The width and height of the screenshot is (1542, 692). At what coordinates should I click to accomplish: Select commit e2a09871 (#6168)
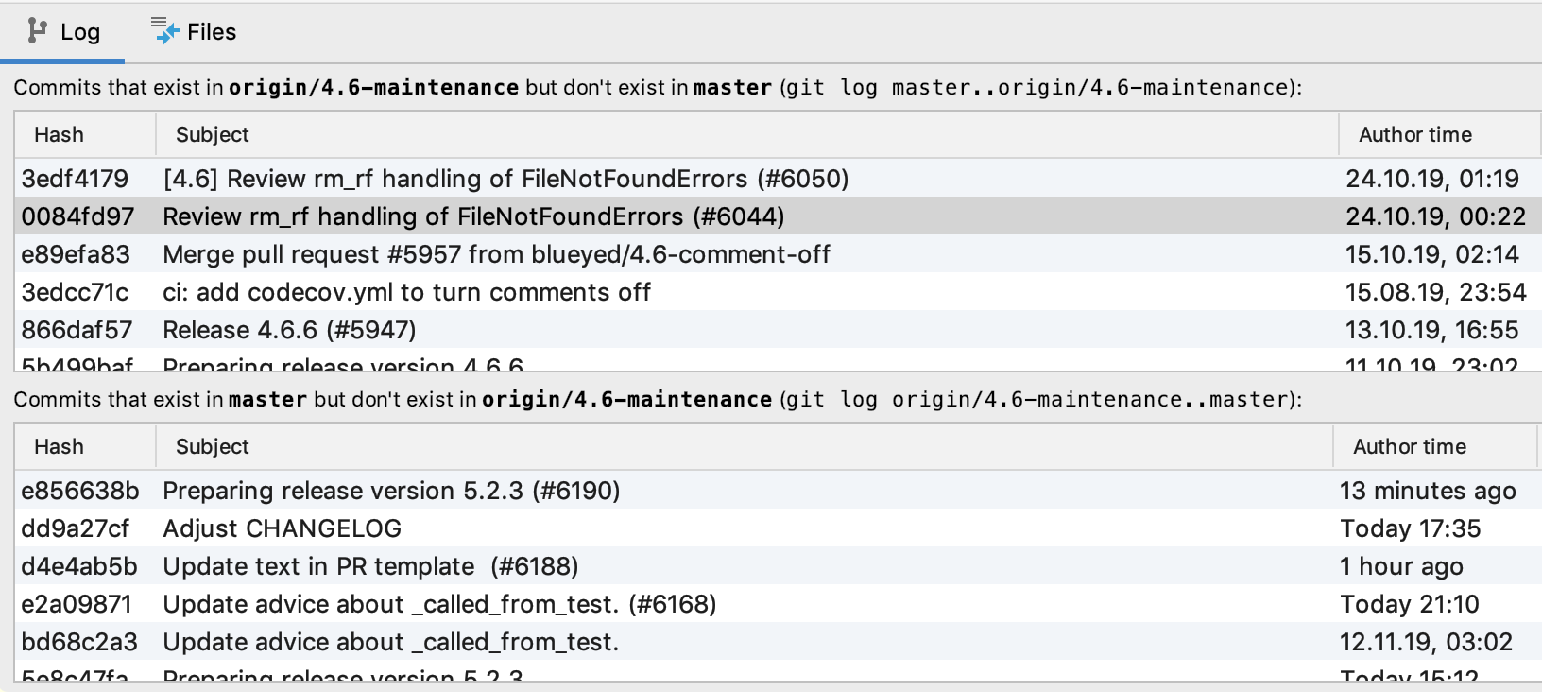(439, 604)
